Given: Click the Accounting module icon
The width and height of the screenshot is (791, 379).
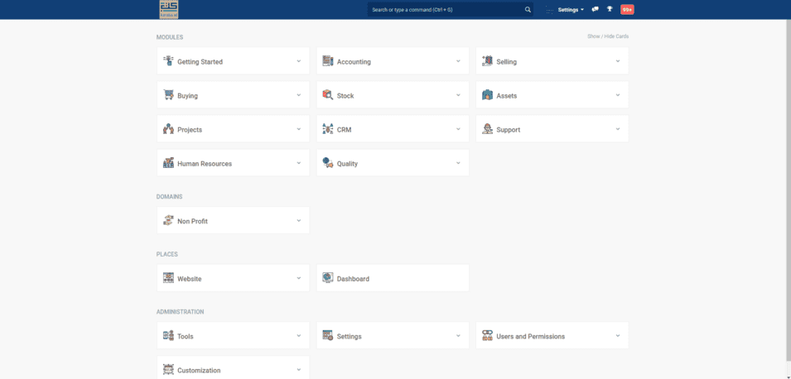Looking at the screenshot, I should [328, 61].
